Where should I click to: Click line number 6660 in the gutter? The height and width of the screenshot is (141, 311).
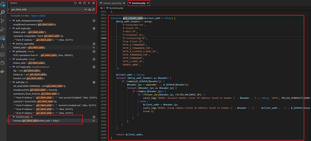tap(103, 38)
